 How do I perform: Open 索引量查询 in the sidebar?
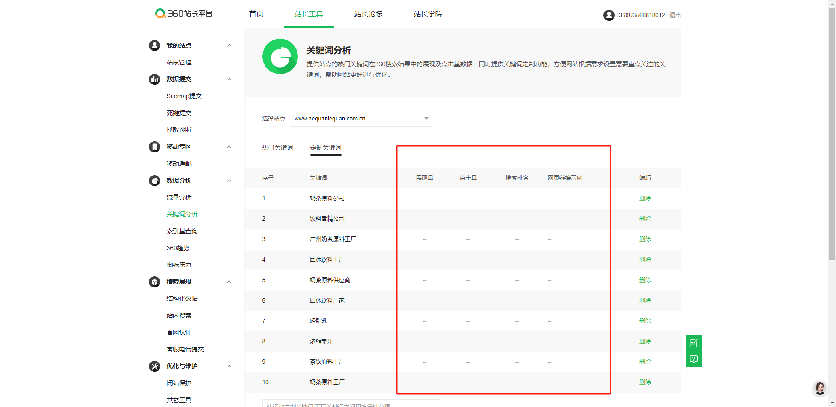182,231
